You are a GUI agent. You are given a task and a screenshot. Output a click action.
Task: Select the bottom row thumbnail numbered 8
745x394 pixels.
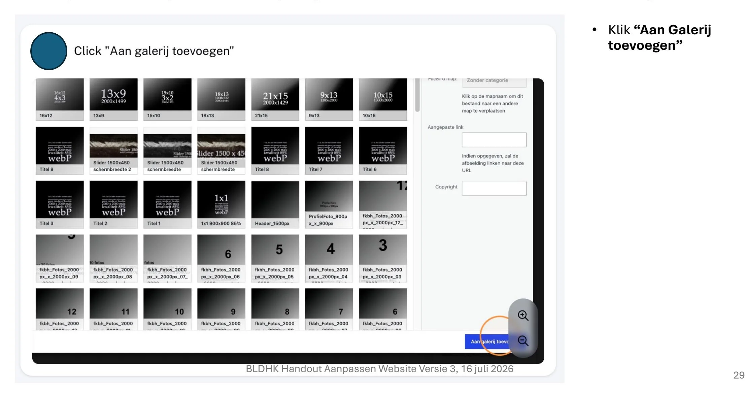pos(275,309)
